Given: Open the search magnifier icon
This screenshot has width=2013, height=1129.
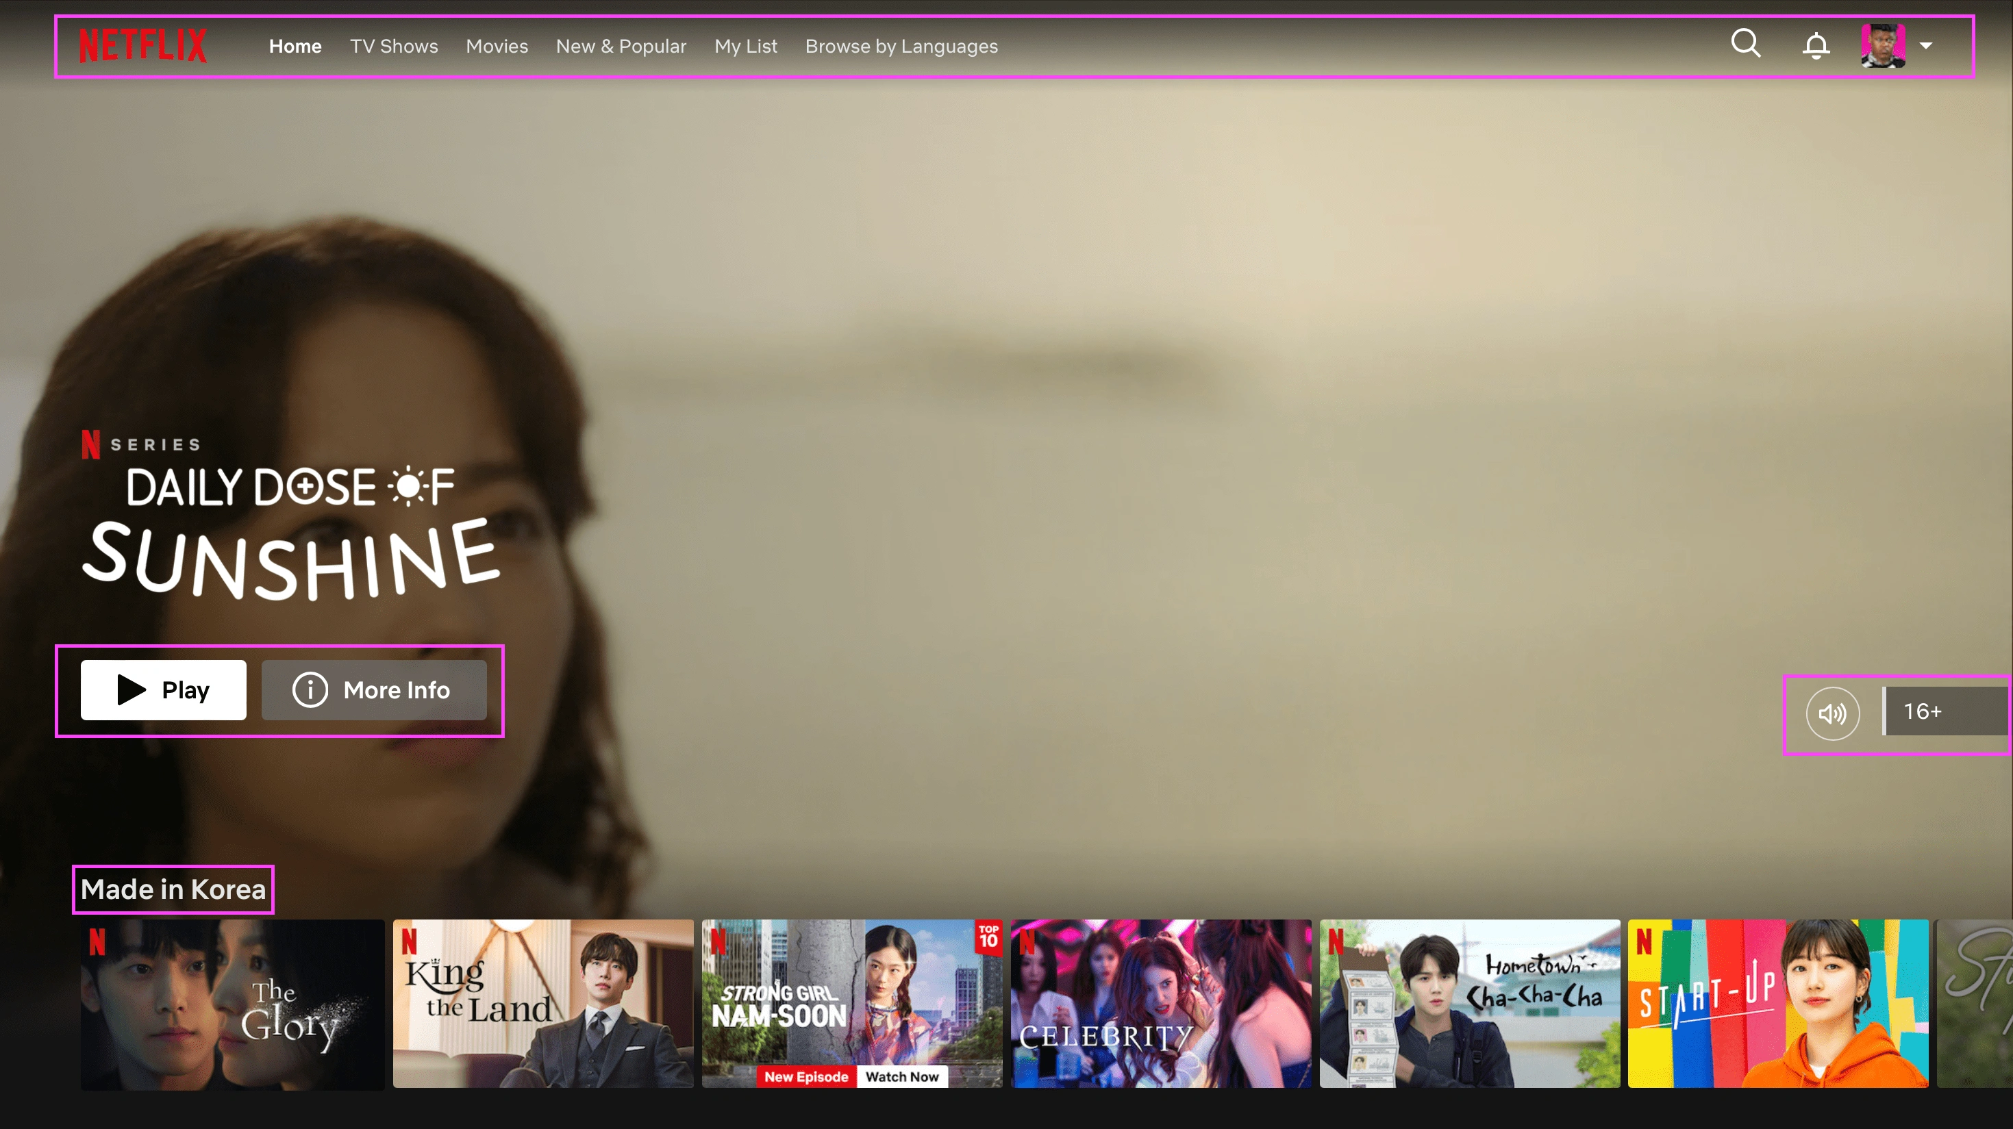Looking at the screenshot, I should click(1745, 44).
